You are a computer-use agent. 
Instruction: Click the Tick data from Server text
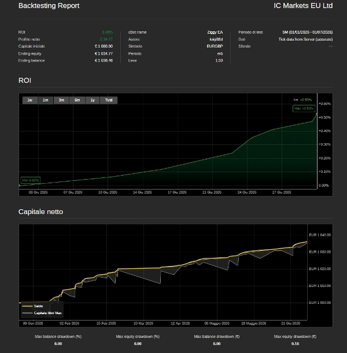[x=306, y=39]
